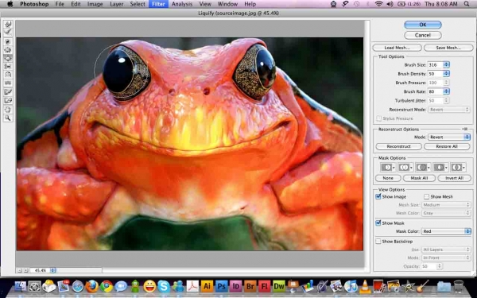Image resolution: width=477 pixels, height=298 pixels.
Task: Select the Mirror tool
Action: pyautogui.click(x=8, y=75)
